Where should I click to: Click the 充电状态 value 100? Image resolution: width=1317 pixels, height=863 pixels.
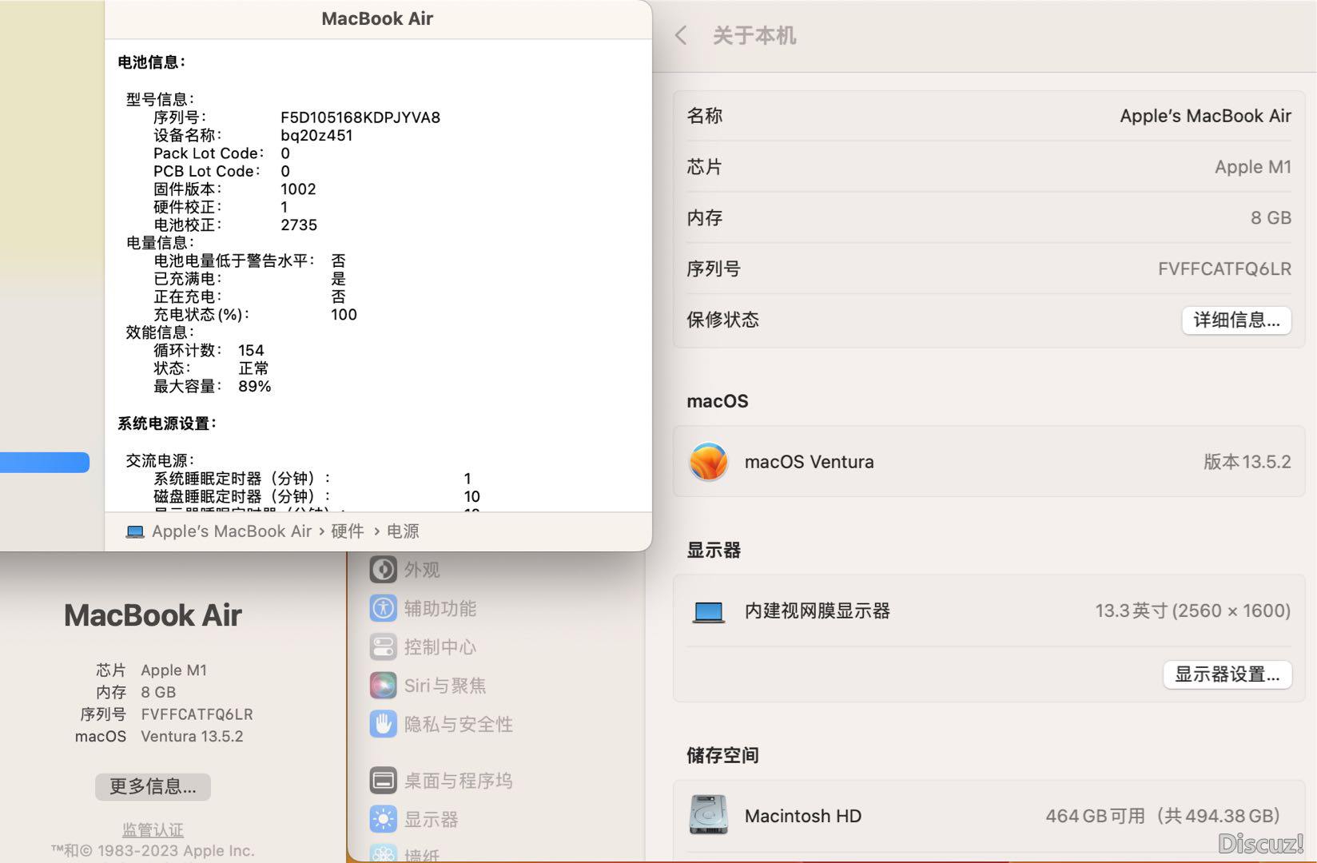(344, 315)
